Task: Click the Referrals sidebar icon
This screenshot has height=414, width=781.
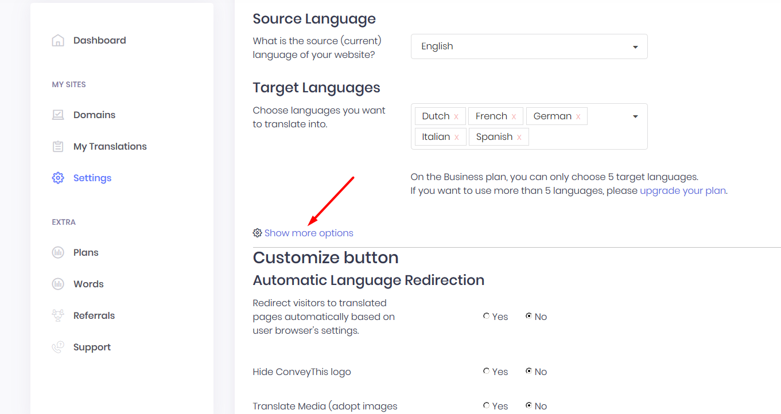Action: pyautogui.click(x=58, y=315)
